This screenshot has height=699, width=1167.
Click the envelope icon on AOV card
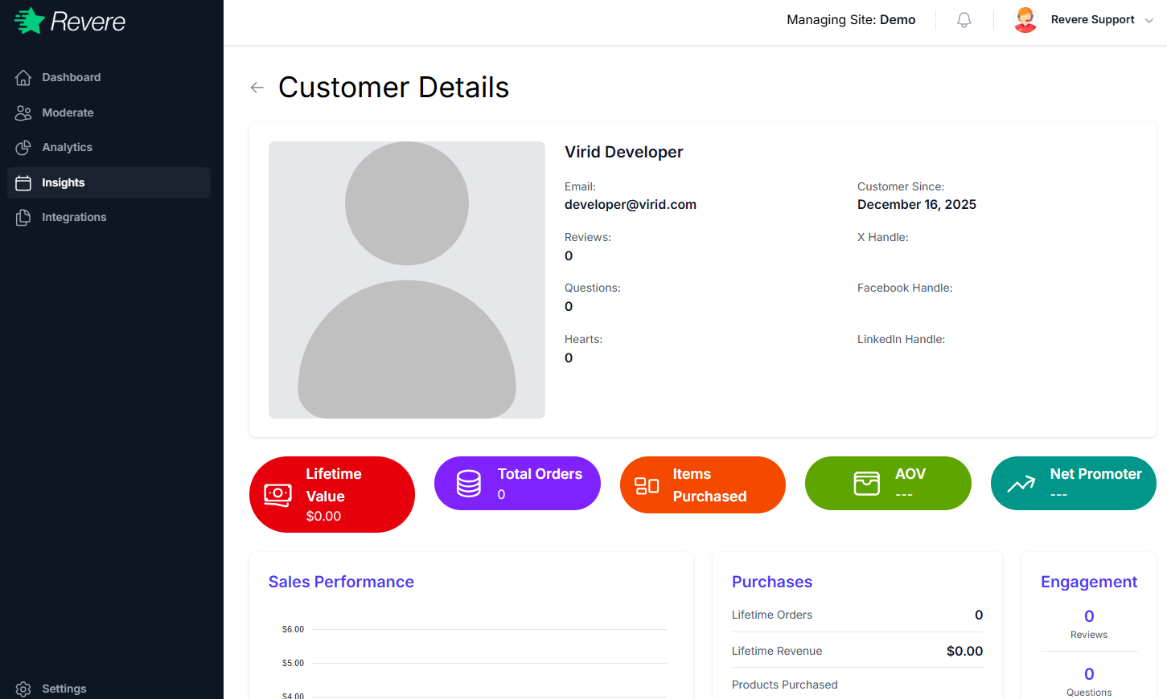click(865, 483)
